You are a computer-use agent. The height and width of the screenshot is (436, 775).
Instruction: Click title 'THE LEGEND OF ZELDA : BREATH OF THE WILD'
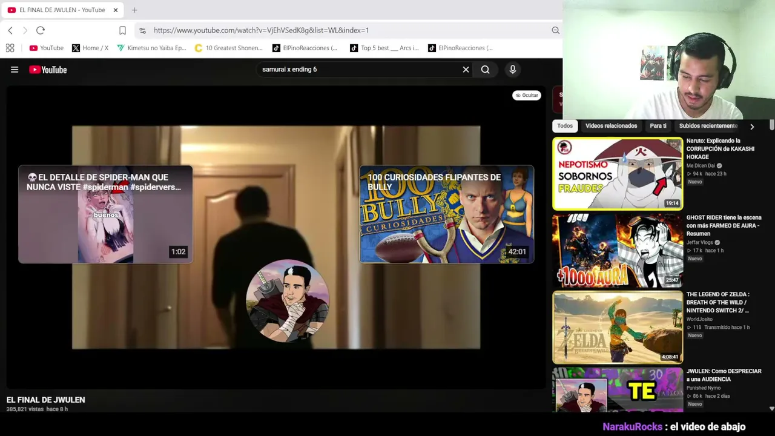point(718,303)
